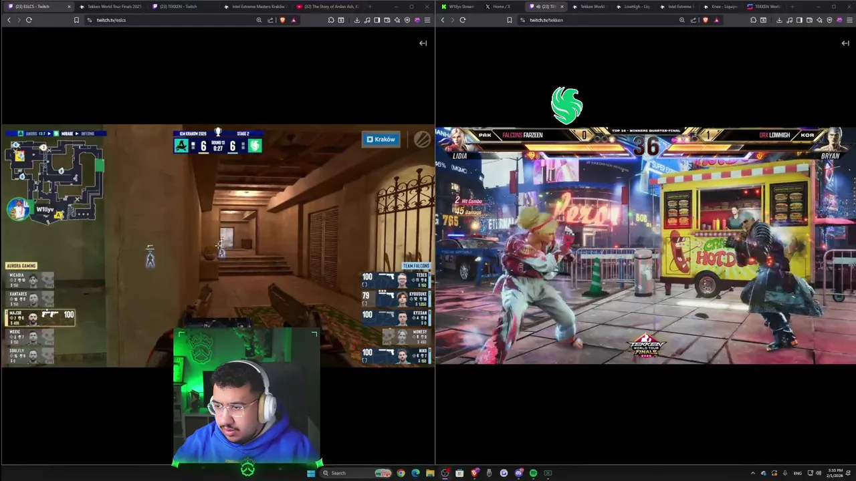The width and height of the screenshot is (856, 481).
Task: Reload the twitch.tv/eslcs page
Action: coord(29,20)
